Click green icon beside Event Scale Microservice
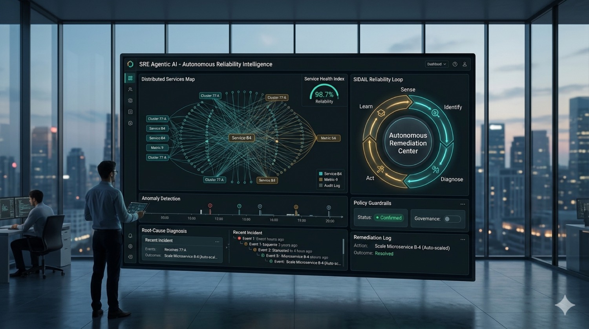This screenshot has width=589, height=329. coord(271,261)
